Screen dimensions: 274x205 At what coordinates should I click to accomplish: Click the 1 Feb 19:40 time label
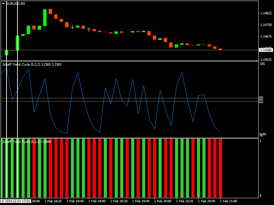[141, 201]
